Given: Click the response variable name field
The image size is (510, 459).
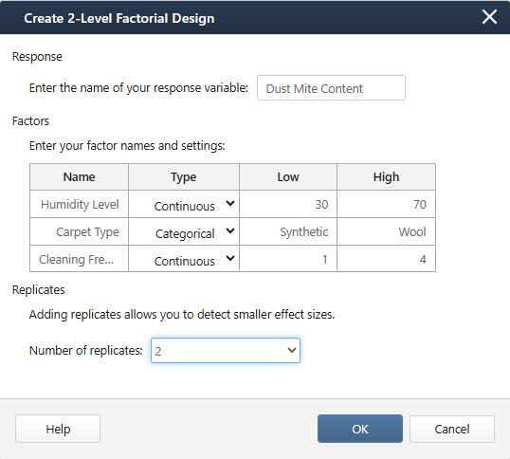Looking at the screenshot, I should (331, 88).
